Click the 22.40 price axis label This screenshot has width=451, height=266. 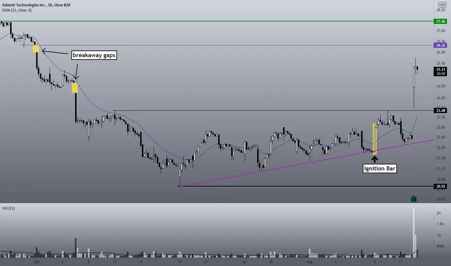tap(441, 137)
